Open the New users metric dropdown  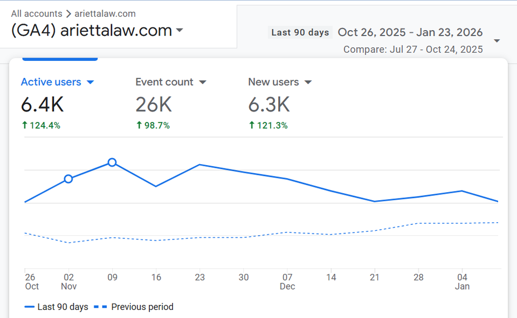tap(308, 82)
